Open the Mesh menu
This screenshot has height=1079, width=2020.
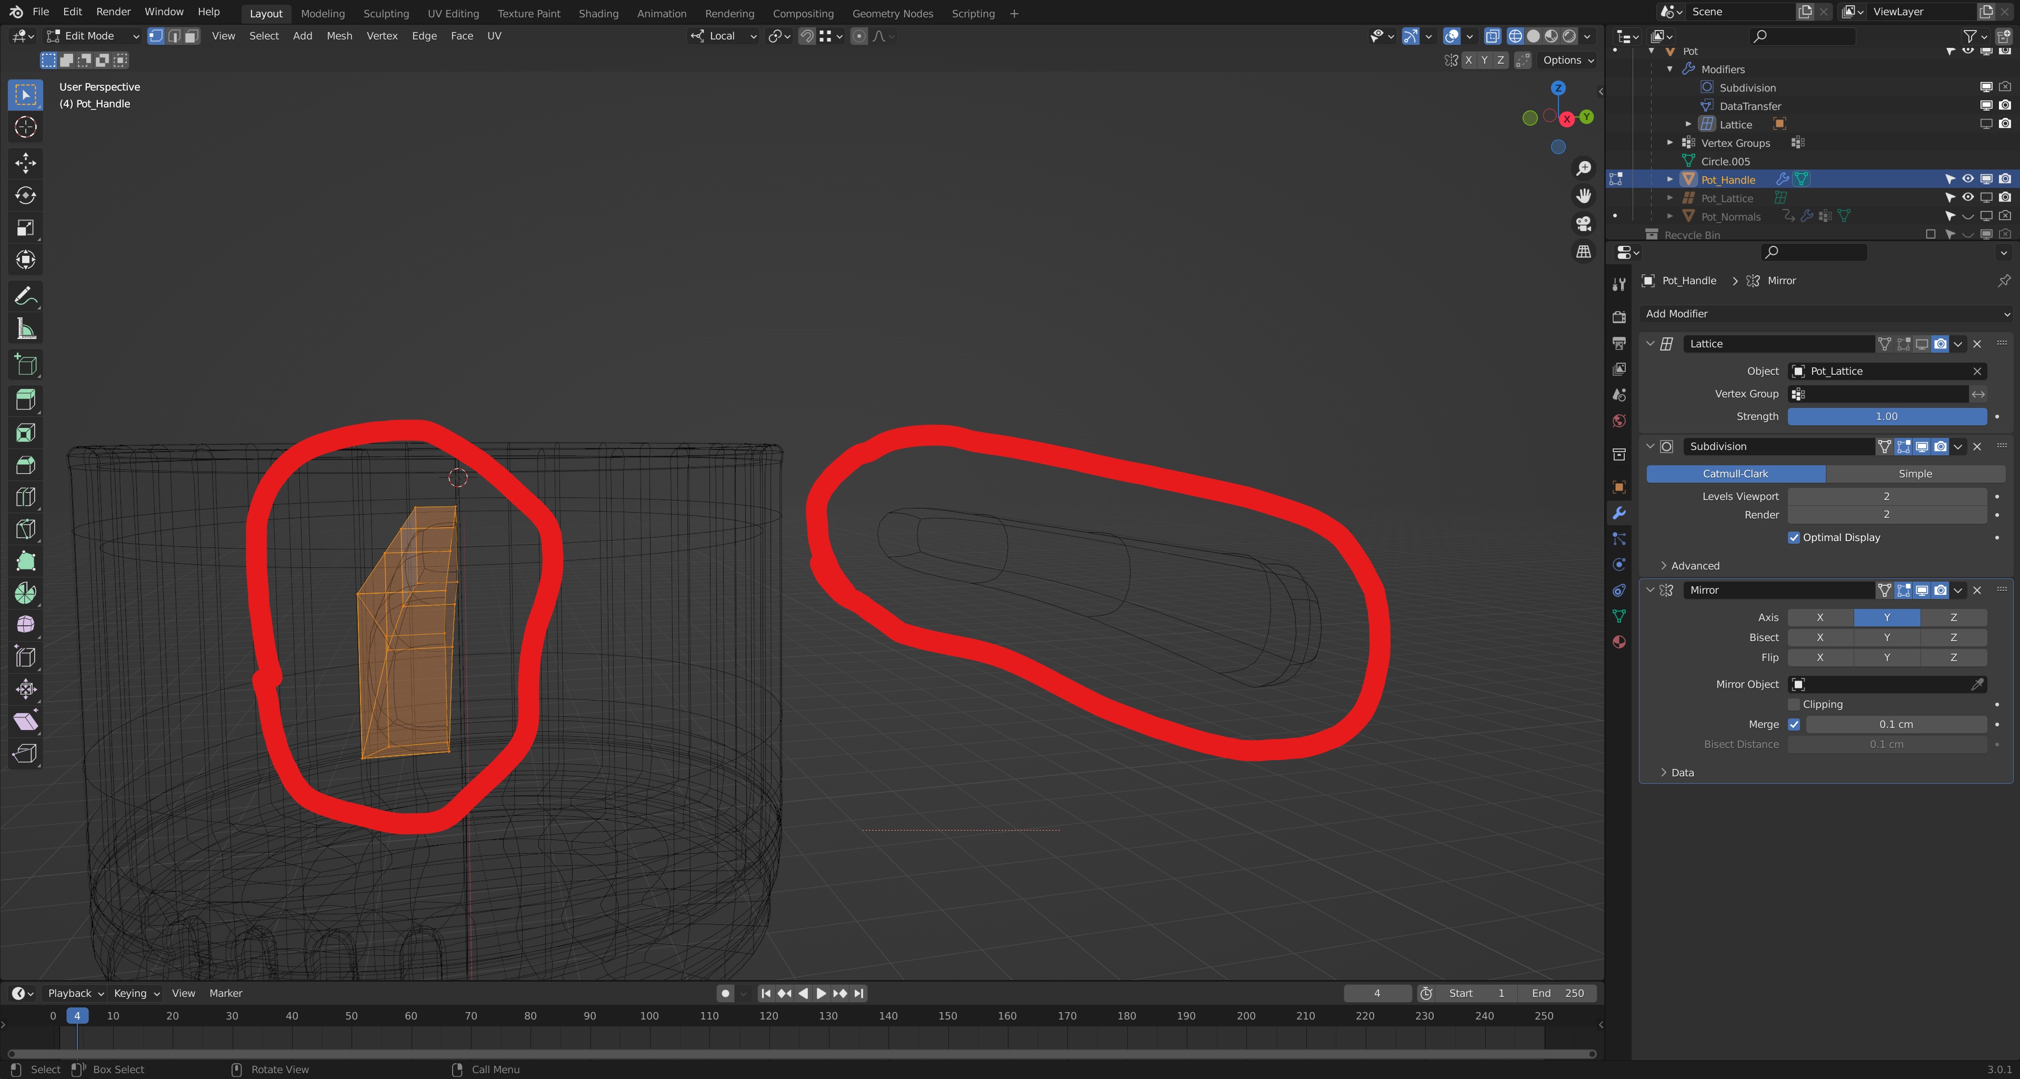point(339,36)
